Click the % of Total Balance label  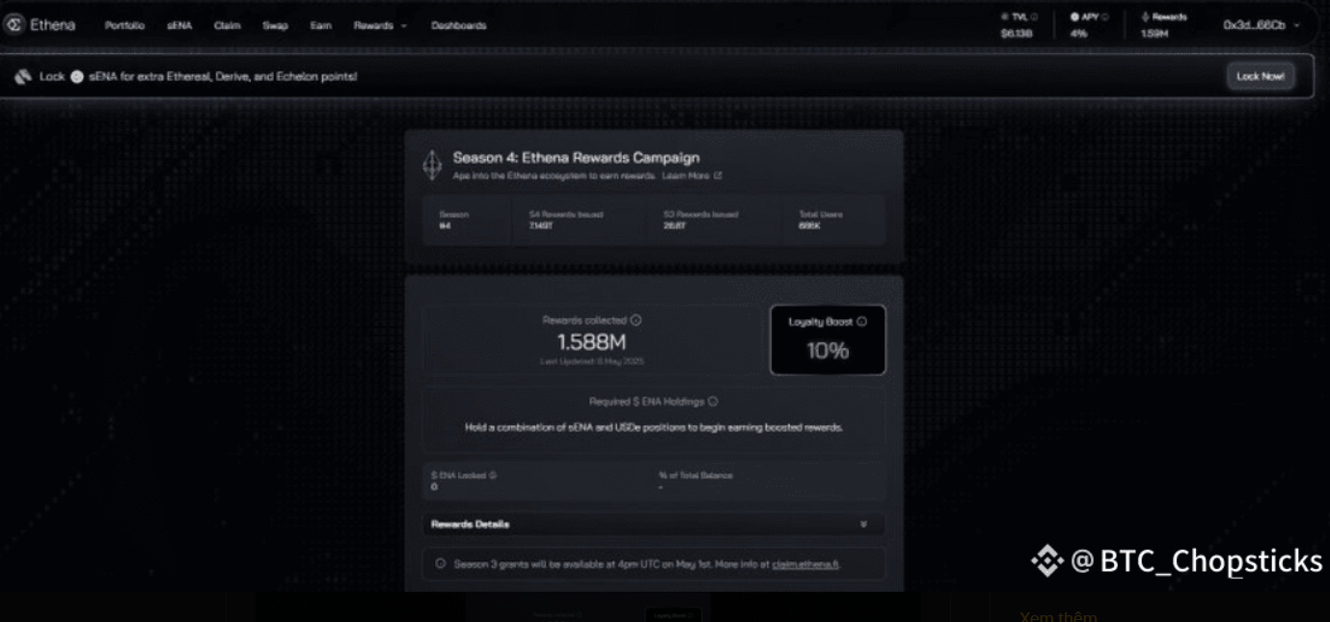click(695, 475)
